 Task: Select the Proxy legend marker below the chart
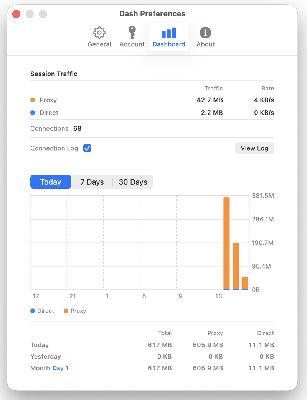tap(66, 311)
